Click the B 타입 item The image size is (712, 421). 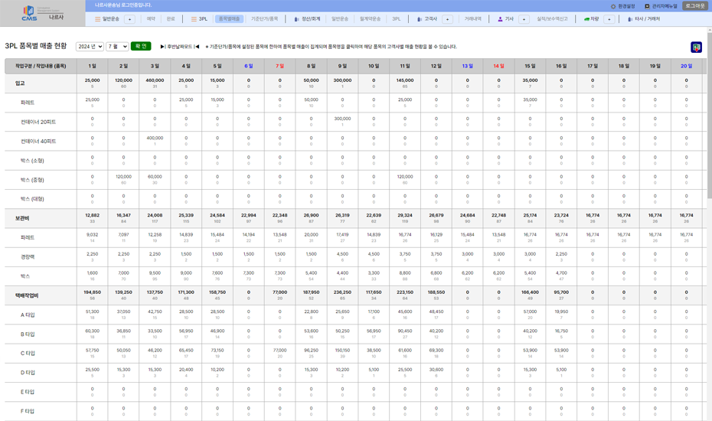pos(28,335)
